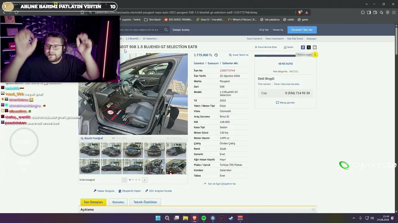This screenshot has height=223, width=398.
Task: Go to next photo thumbnail page
Action: [x=145, y=180]
